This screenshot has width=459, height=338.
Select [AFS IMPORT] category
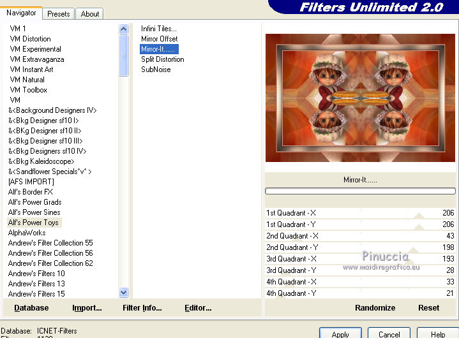click(x=31, y=182)
